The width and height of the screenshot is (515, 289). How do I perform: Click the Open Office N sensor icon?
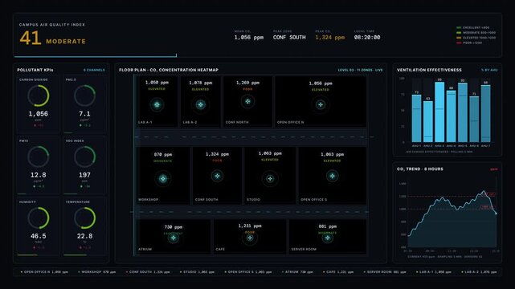321,104
